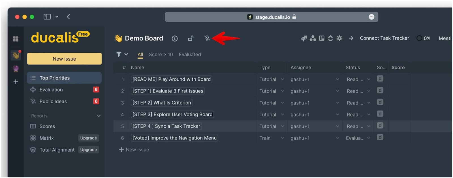Image resolution: width=453 pixels, height=178 pixels.
Task: Open issue '[READ ME] Play Around with Board'
Action: pyautogui.click(x=172, y=79)
